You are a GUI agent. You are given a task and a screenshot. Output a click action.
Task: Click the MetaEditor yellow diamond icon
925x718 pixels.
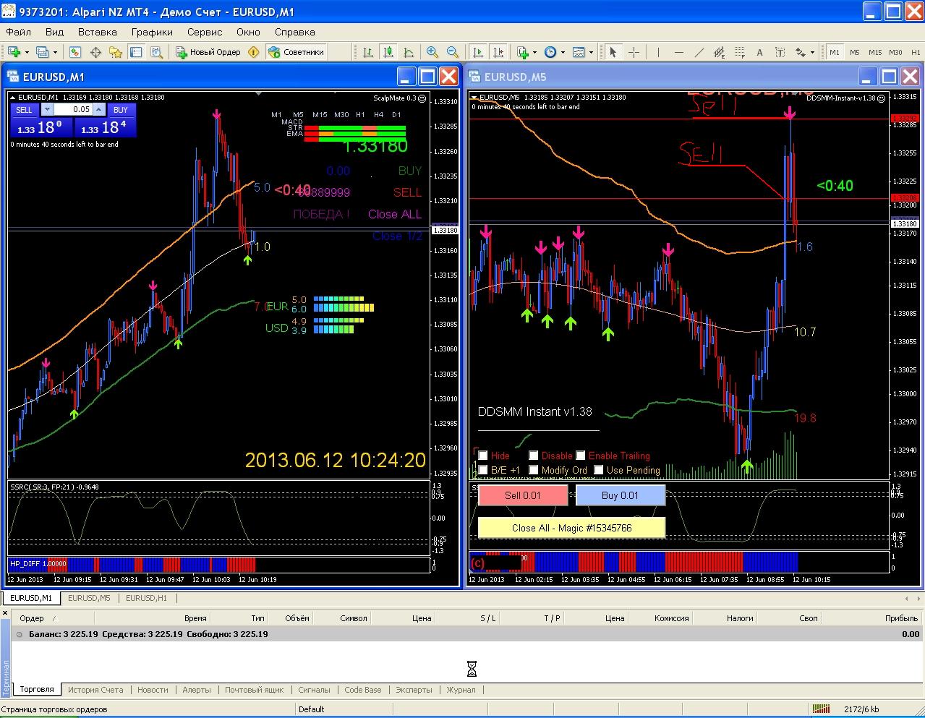click(253, 52)
